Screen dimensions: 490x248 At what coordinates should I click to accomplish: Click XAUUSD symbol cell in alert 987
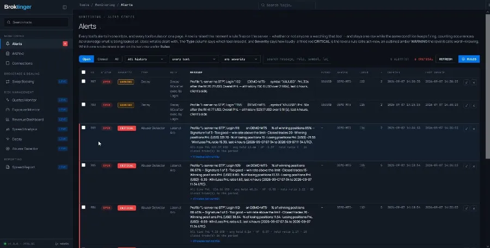point(326,81)
